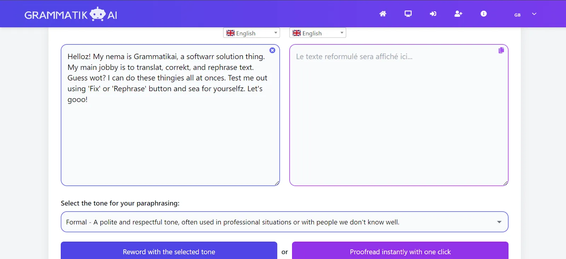Click Proofread instantly with one click
Viewport: 566px width, 259px height.
(x=400, y=251)
